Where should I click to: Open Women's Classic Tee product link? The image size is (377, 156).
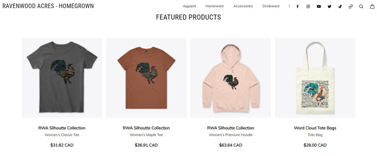62,135
